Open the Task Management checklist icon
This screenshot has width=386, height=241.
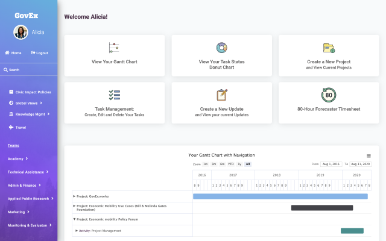pos(114,95)
